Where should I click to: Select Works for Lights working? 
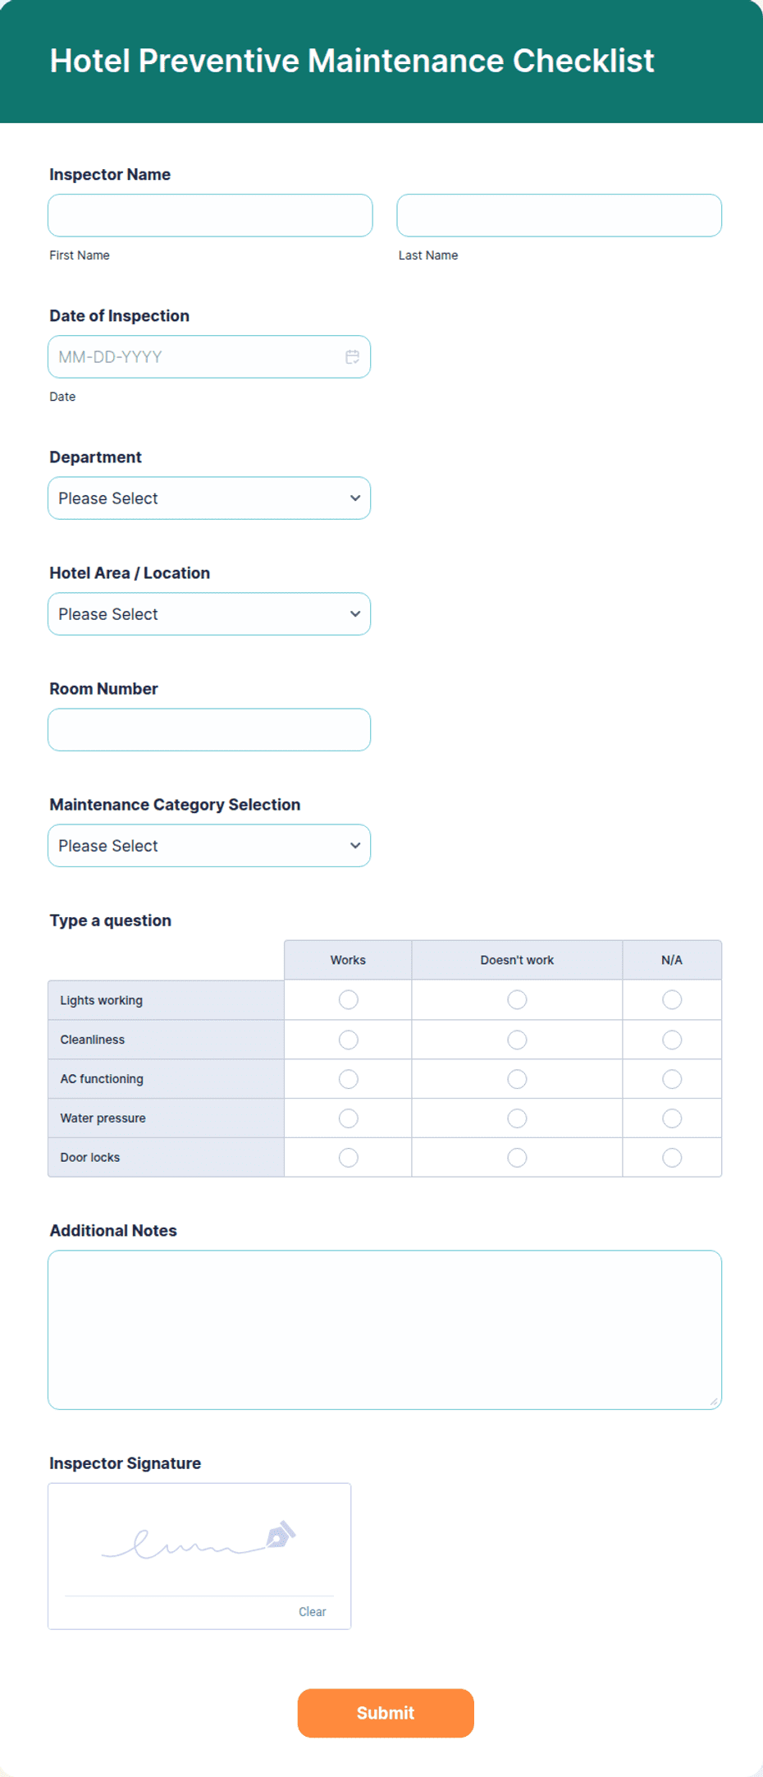coord(348,999)
